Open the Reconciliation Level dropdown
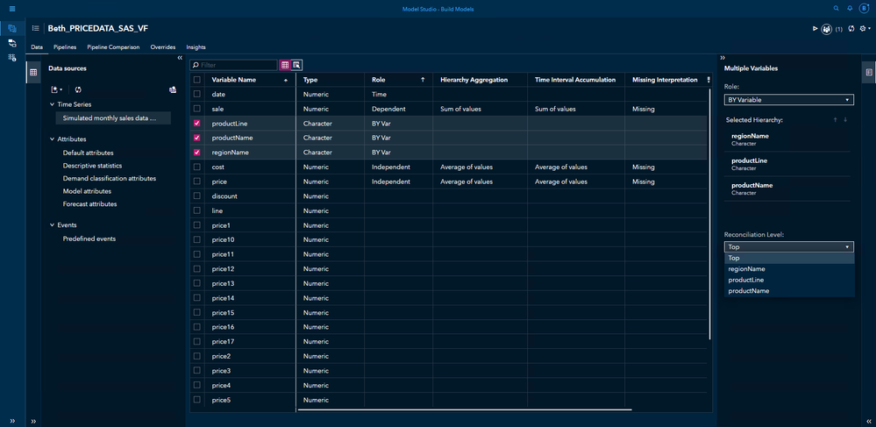The width and height of the screenshot is (876, 427). coord(789,247)
